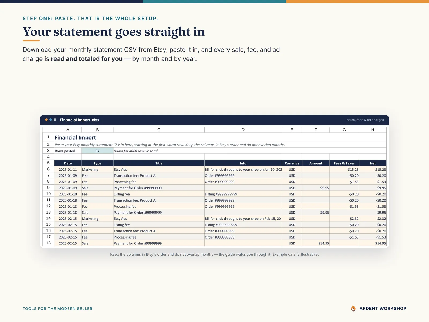Click the Sale type cell in row 18
Screen dimensions: 429x322
click(x=97, y=243)
